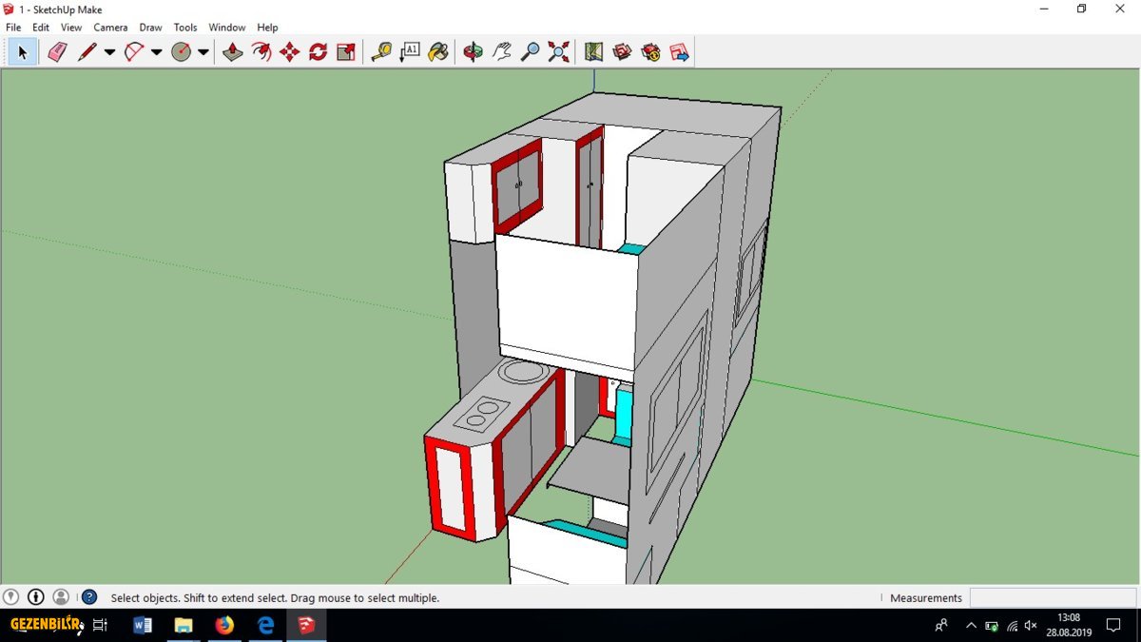Expand the Line tool dropdown arrow
Screen dimensions: 1141x642
pyautogui.click(x=109, y=52)
